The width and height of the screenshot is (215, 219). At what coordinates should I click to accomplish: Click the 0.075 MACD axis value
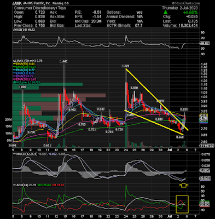point(205,154)
